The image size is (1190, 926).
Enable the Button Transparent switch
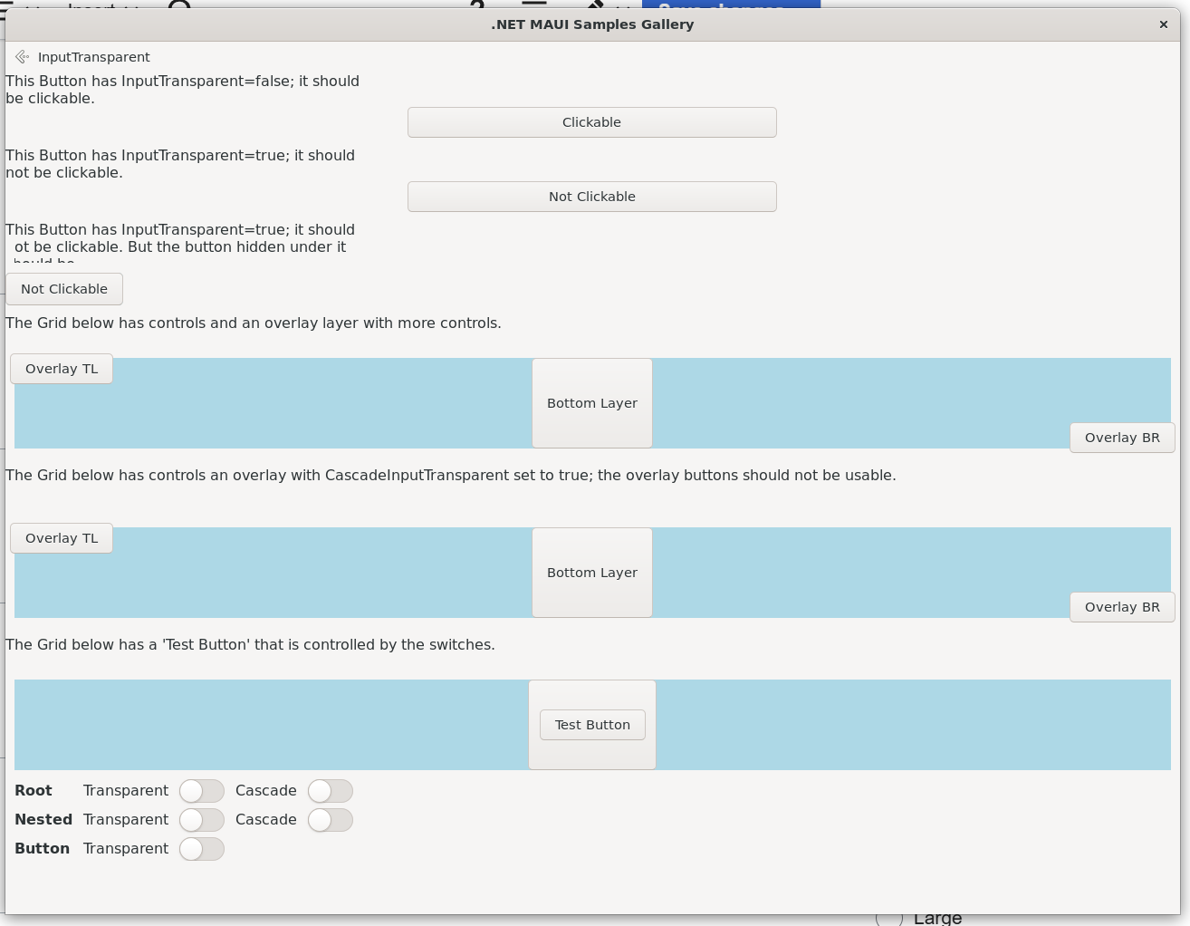tap(201, 849)
